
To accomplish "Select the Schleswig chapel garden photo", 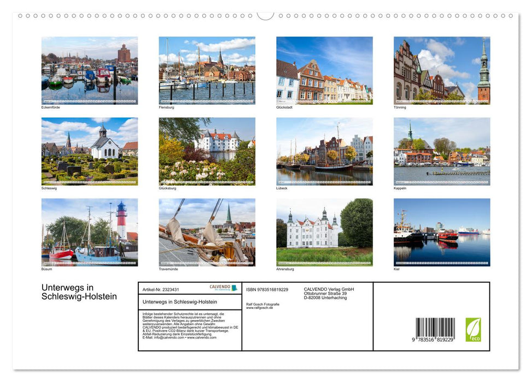I will [x=89, y=152].
